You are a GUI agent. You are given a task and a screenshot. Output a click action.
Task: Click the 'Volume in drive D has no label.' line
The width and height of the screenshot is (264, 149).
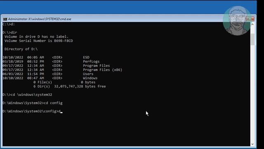(x=37, y=37)
